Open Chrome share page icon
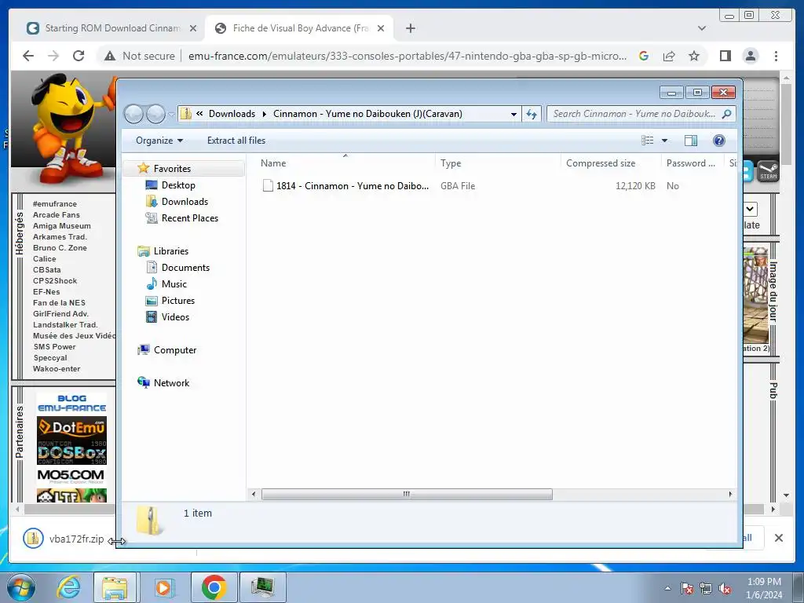The image size is (804, 603). point(669,56)
